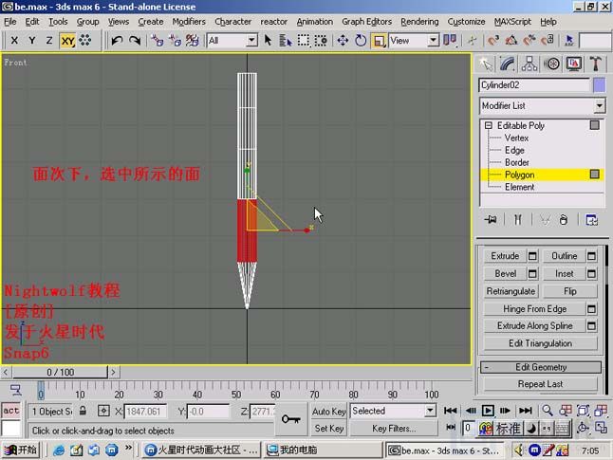This screenshot has height=460, width=613.
Task: Click the Mirror Selected Objects icon
Action: point(450,40)
